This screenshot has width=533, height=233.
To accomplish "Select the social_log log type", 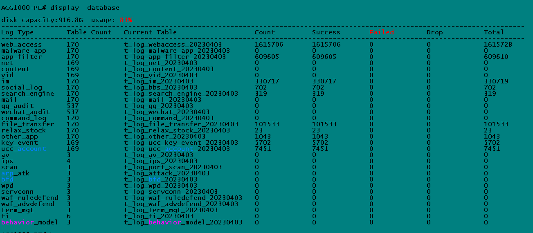I will click(22, 87).
